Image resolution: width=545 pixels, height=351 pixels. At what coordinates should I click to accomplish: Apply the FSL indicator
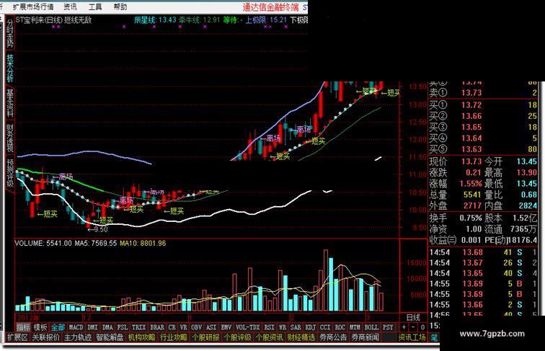tap(123, 327)
